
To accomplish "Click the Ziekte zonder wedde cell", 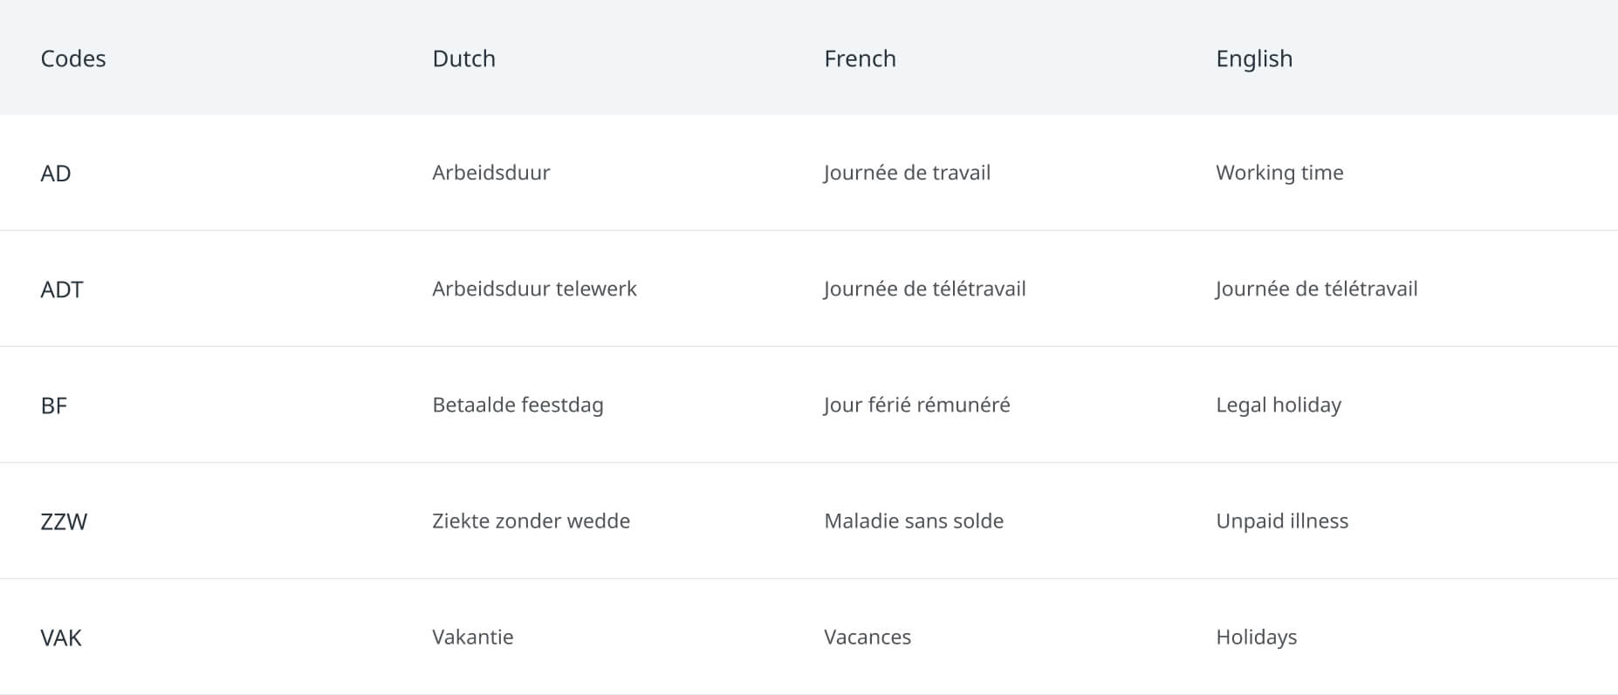I will (x=531, y=521).
